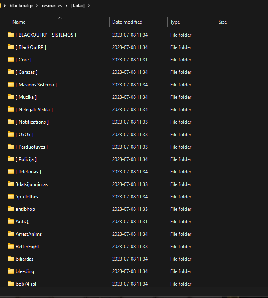
Task: Select '[ Garazas ]' folder name
Action: click(27, 72)
